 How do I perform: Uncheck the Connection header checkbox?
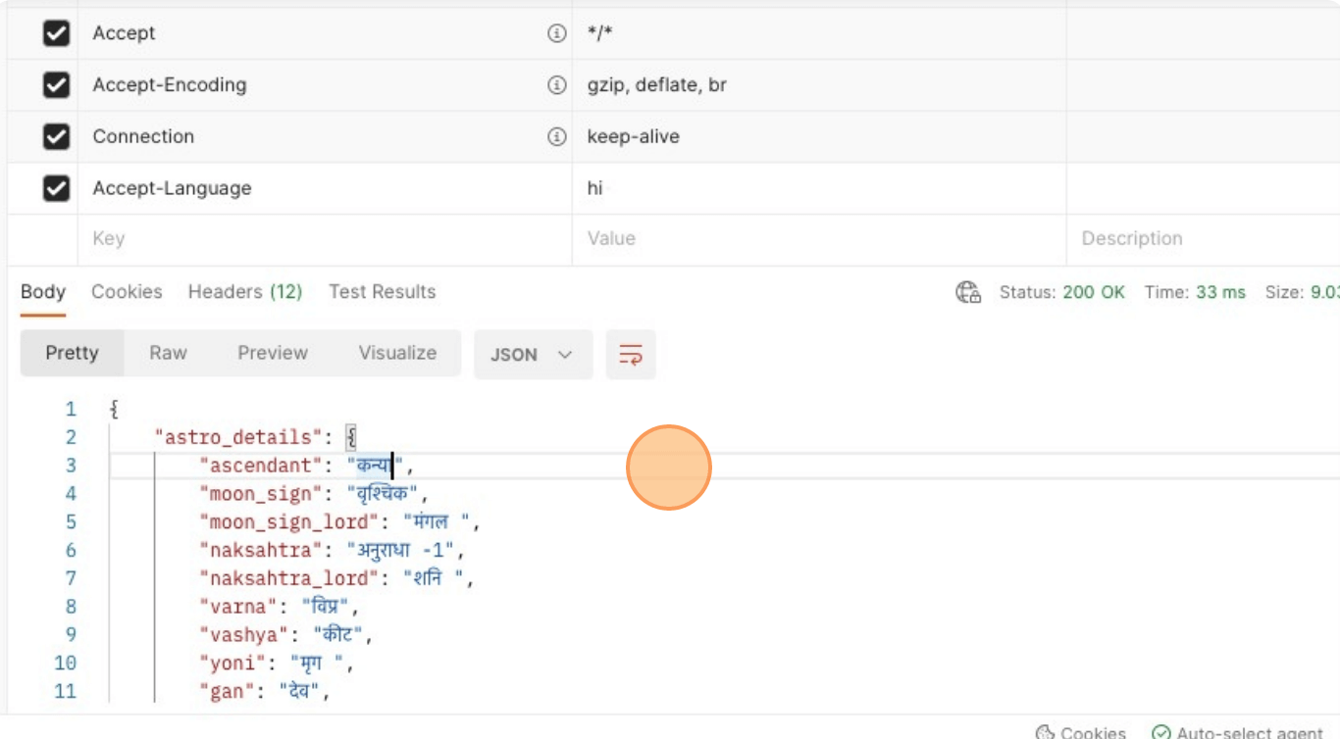(56, 136)
